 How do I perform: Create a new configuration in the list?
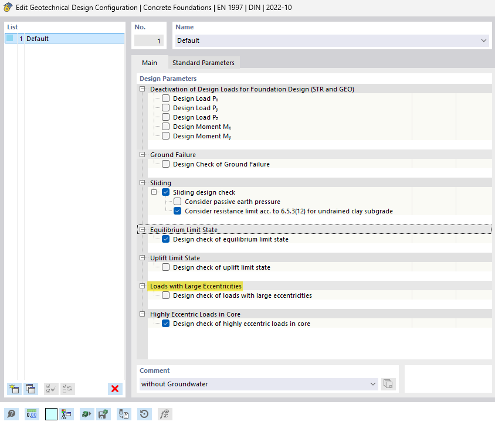pos(14,389)
